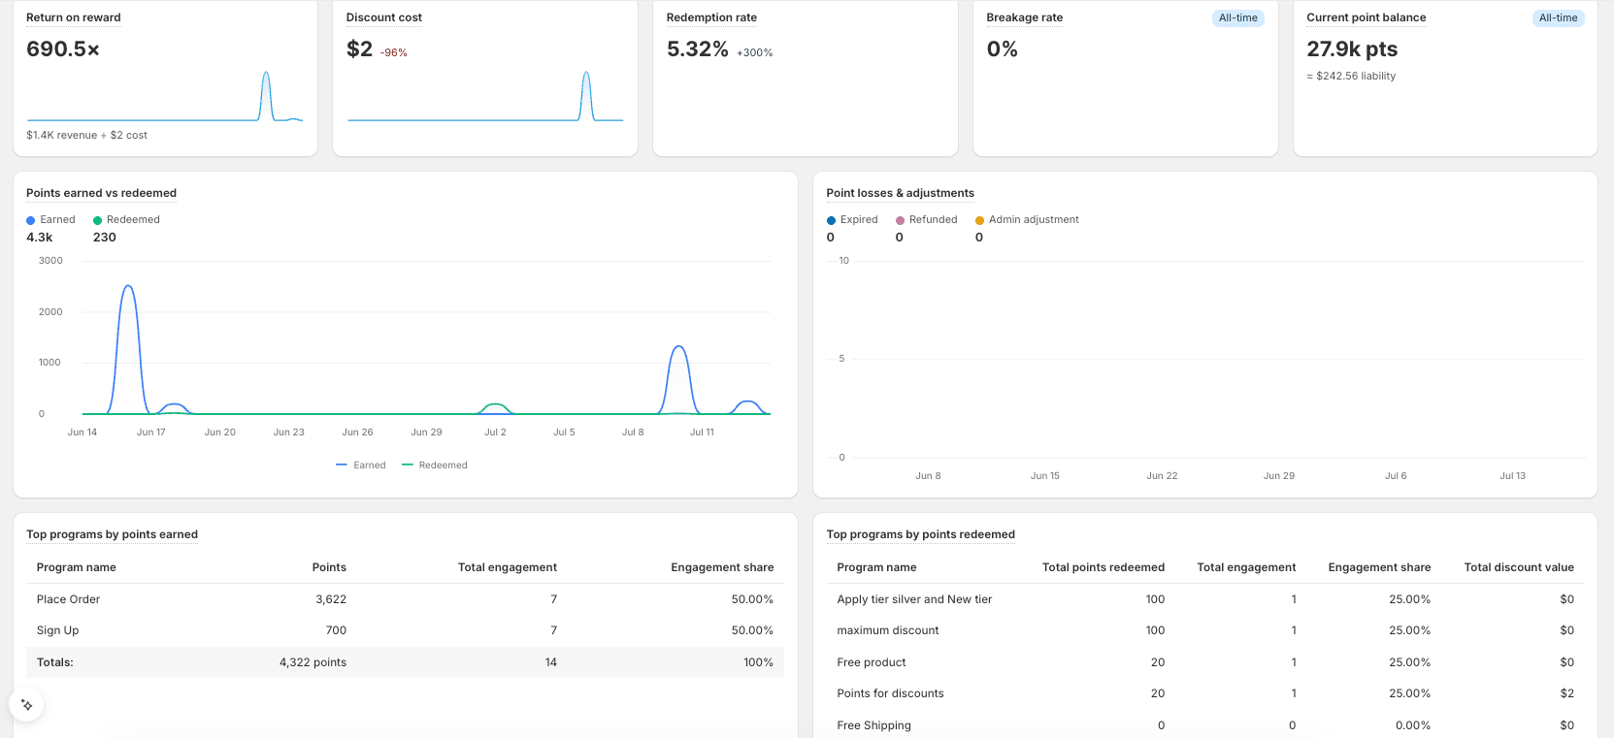This screenshot has height=738, width=1614.
Task: Click the All-time badge on Current point balance
Action: pos(1559,17)
